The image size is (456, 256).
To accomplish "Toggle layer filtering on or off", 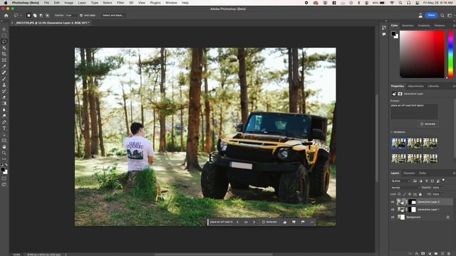I will point(443,180).
